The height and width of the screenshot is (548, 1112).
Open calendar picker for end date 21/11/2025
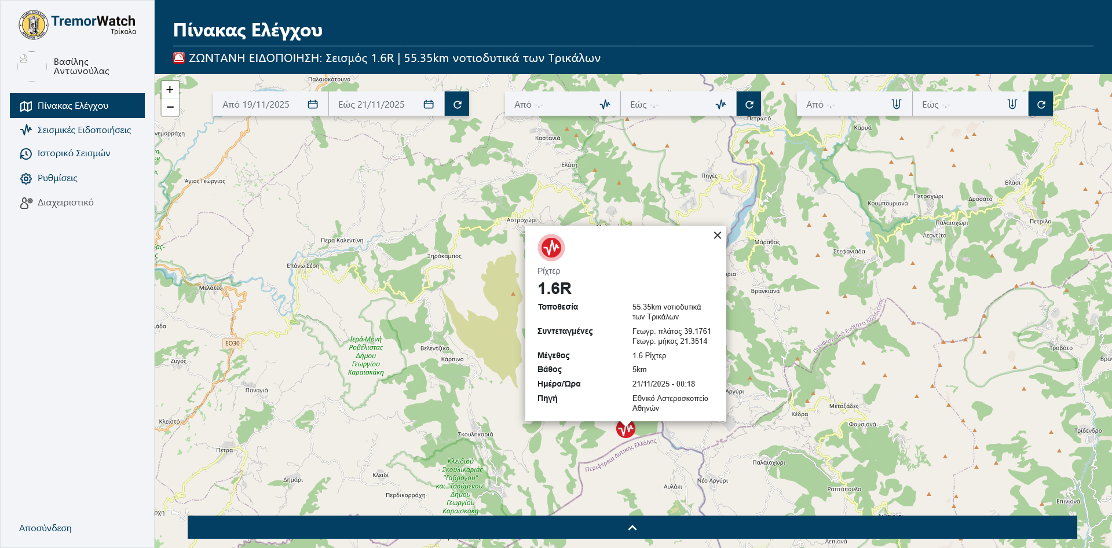[429, 105]
